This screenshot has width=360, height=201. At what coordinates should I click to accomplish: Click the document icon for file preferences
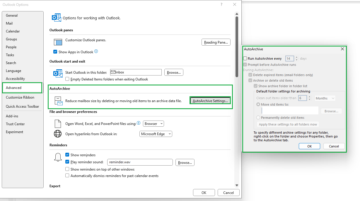58,124
